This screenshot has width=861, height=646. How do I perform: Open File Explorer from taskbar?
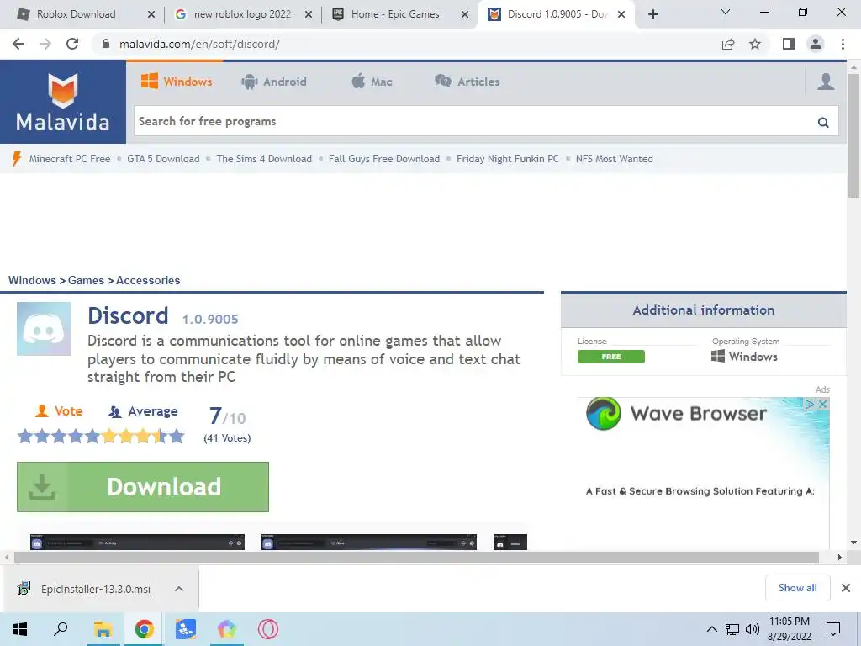click(x=103, y=629)
